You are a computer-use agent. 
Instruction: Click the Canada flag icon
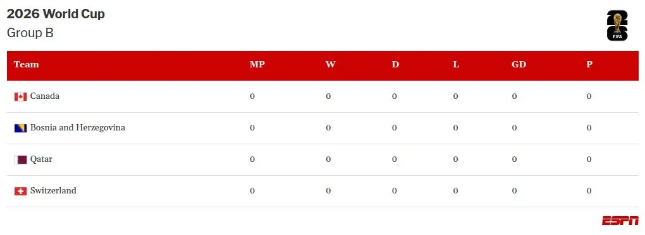[21, 97]
